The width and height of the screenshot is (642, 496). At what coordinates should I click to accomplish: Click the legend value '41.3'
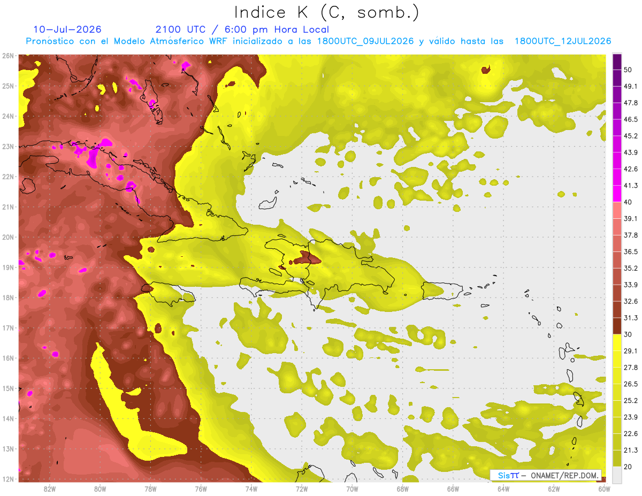point(631,186)
